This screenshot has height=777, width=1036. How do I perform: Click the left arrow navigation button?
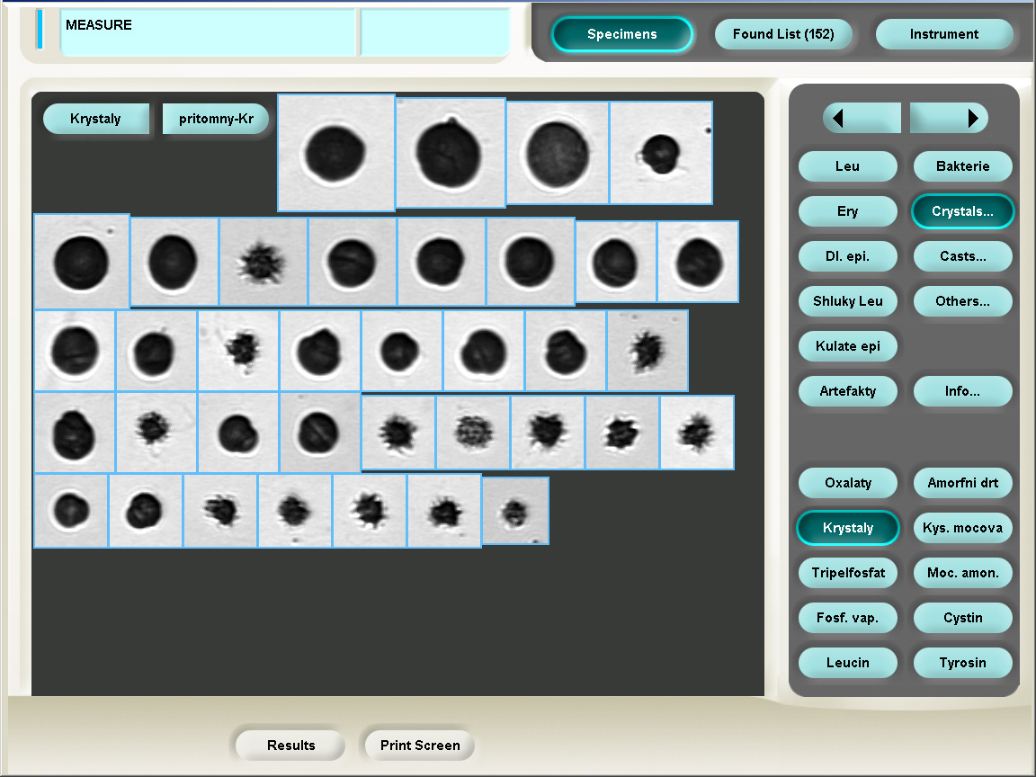click(862, 119)
